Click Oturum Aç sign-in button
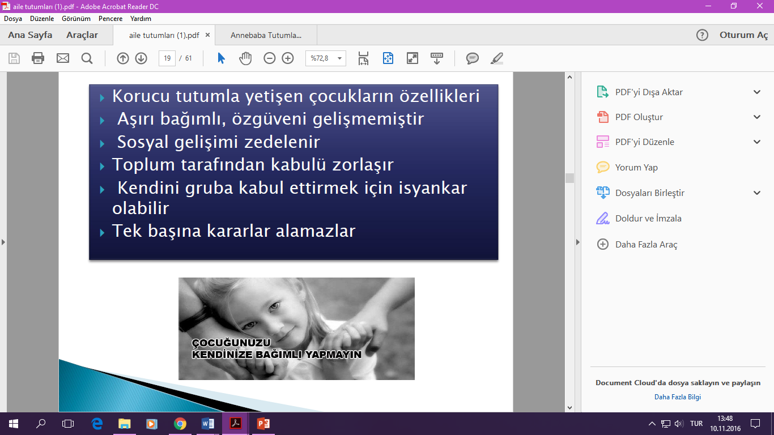 (x=744, y=35)
